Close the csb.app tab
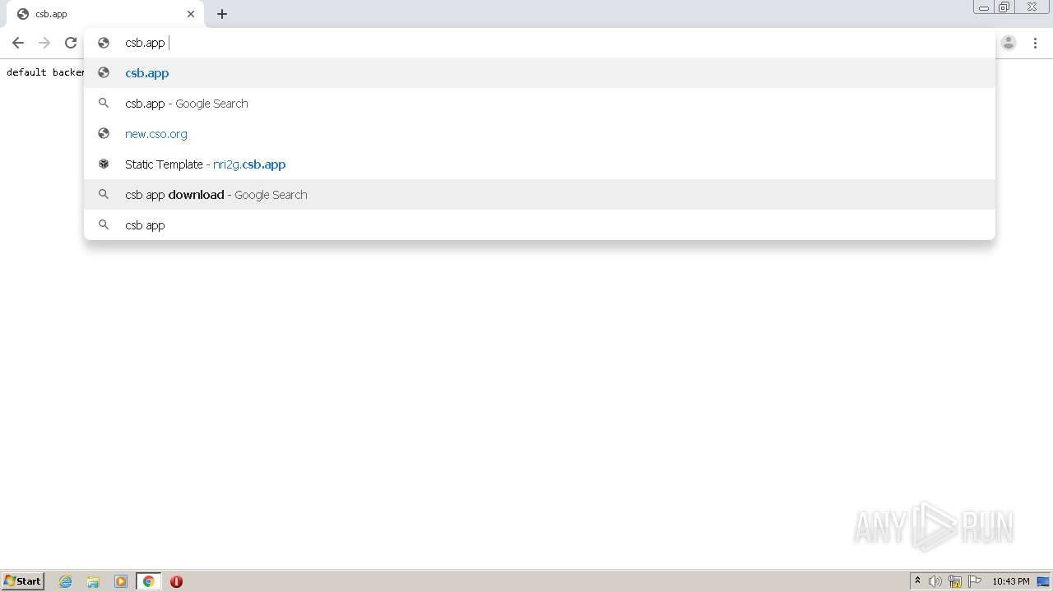This screenshot has width=1053, height=592. (x=191, y=14)
